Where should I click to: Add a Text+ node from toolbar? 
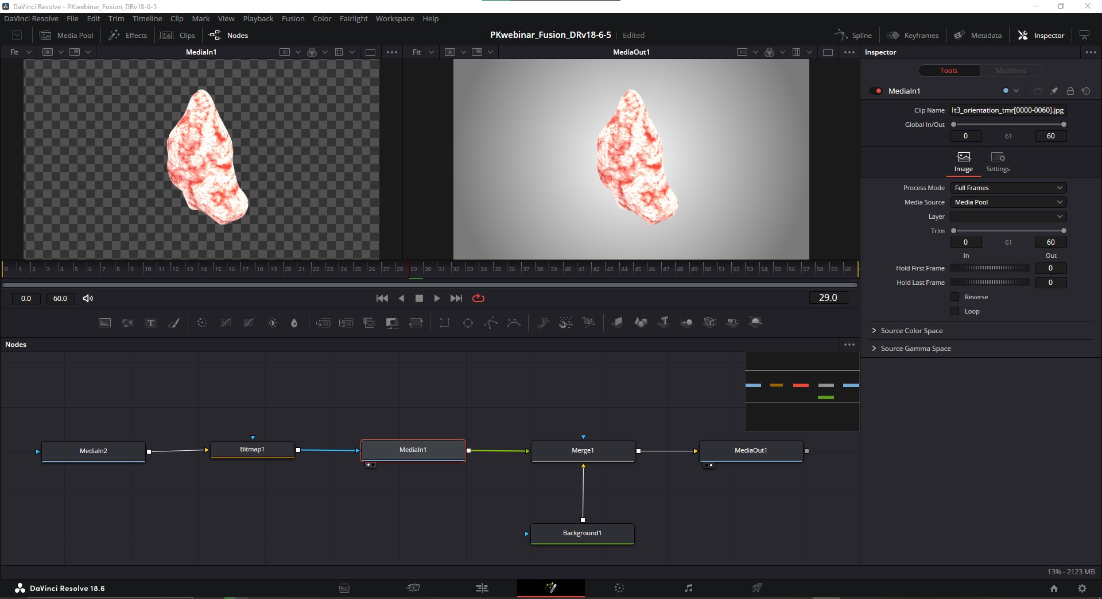click(150, 323)
